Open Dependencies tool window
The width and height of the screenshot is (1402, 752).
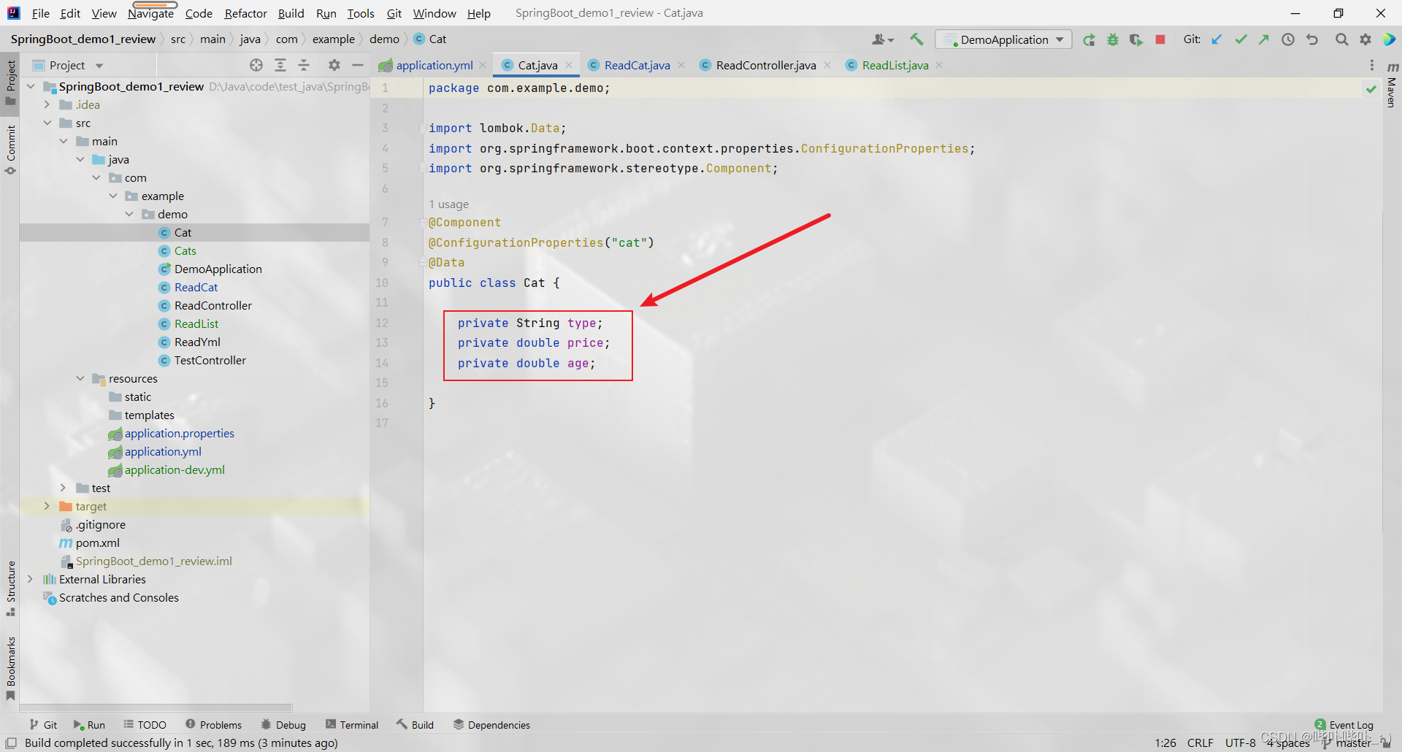click(x=491, y=725)
